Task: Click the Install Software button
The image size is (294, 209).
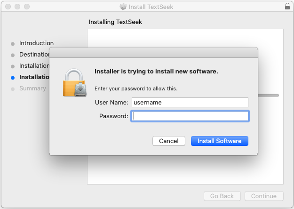Action: 219,141
